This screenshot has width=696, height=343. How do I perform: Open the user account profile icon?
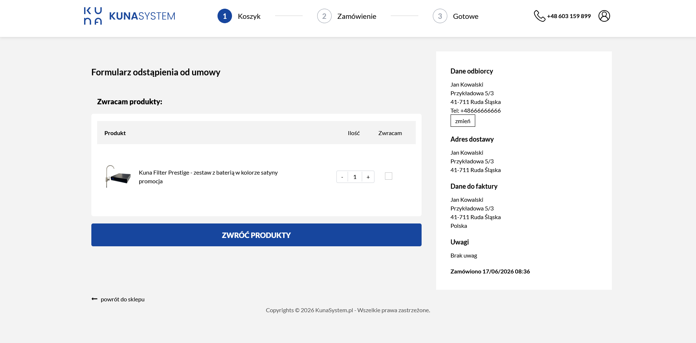tap(604, 16)
